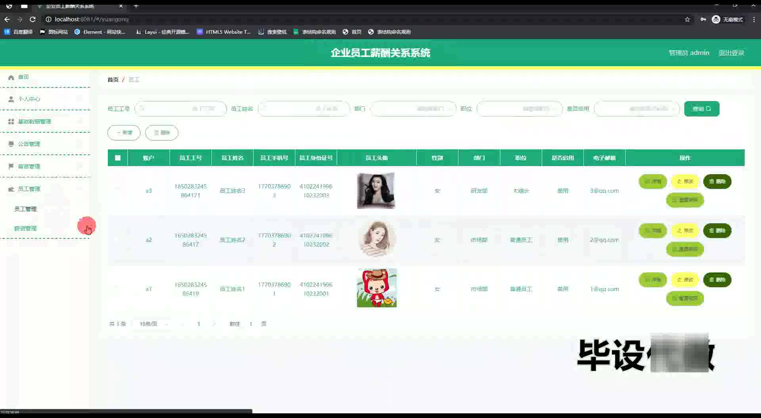Toggle the select-all checkbox in table header
Viewport: 761px width, 418px height.
click(x=118, y=158)
